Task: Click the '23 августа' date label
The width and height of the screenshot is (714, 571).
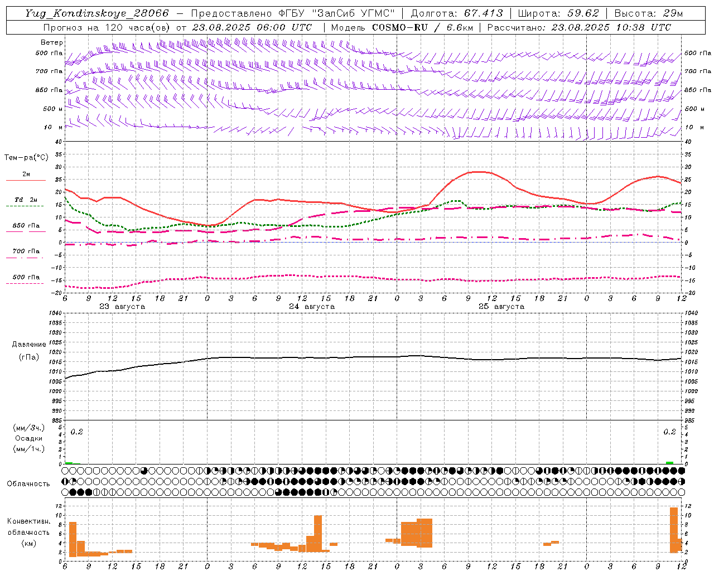Action: (122, 307)
